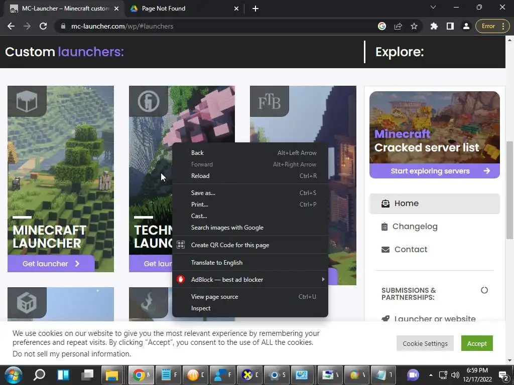Open the Windows Start button
Screen dimensions: 514x385
pyautogui.click(x=13, y=375)
